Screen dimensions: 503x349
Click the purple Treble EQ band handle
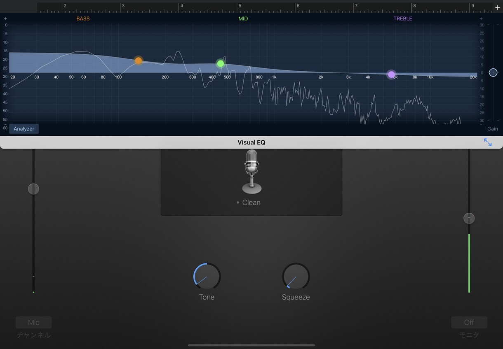coord(391,74)
